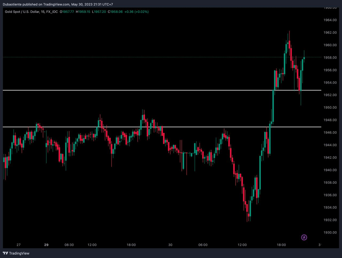Click the purple lightning bolt icon
This screenshot has height=258, width=342.
click(x=304, y=237)
